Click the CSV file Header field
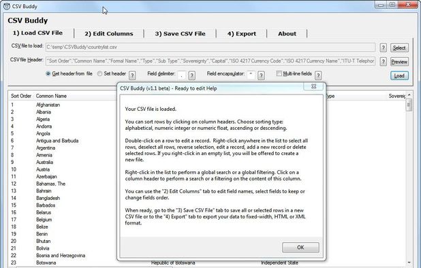 click(x=210, y=61)
